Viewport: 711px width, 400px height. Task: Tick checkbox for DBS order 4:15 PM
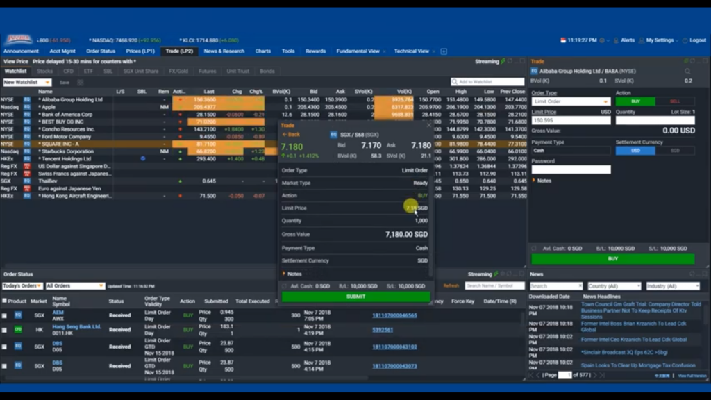tap(5, 347)
